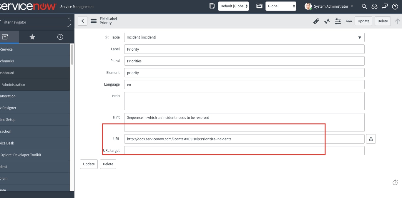Click the Update button below the form
This screenshot has width=402, height=198.
point(89,164)
